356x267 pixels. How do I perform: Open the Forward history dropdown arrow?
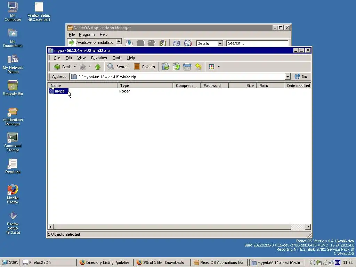(x=90, y=67)
